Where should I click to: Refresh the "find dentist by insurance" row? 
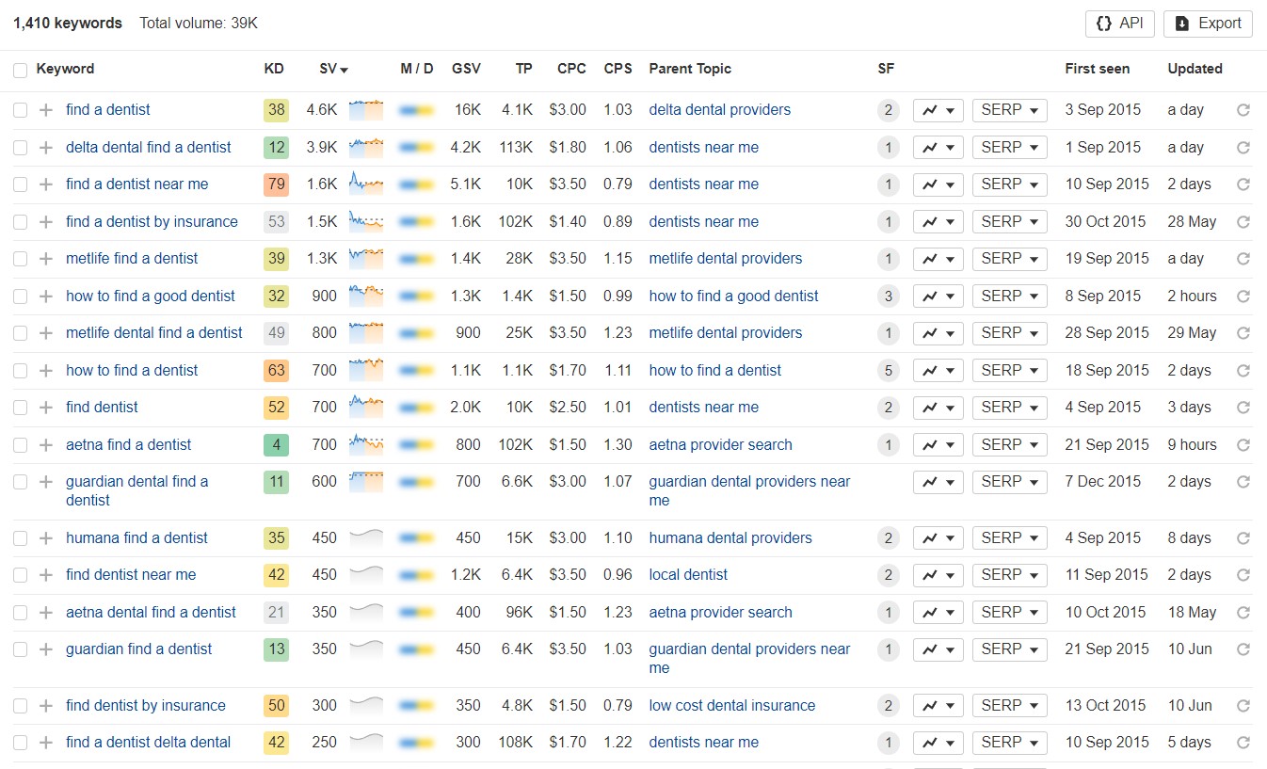[x=1243, y=706]
